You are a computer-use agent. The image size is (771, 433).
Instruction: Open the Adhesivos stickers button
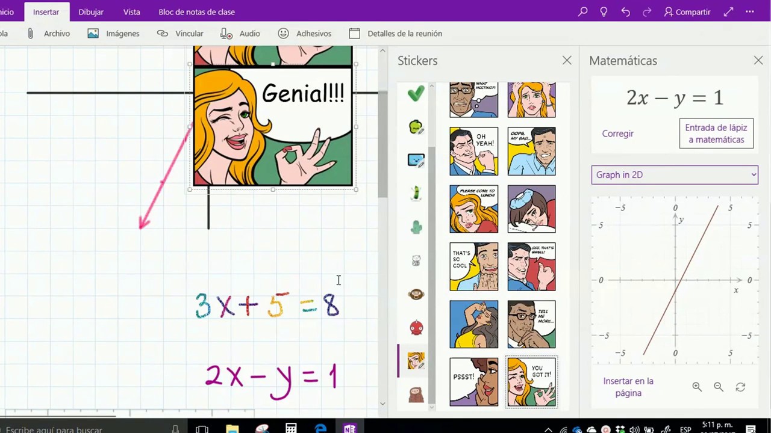pyautogui.click(x=304, y=34)
